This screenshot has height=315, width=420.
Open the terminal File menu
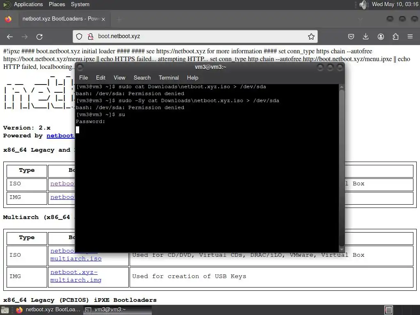pos(83,78)
